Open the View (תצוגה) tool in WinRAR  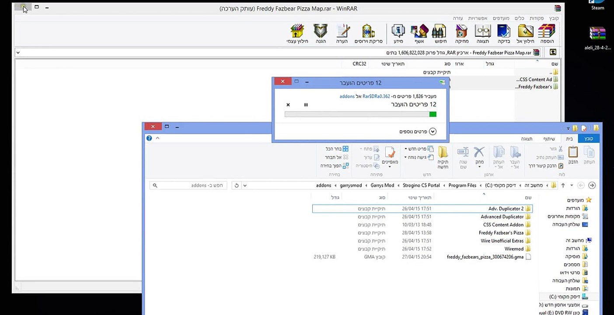(x=483, y=34)
